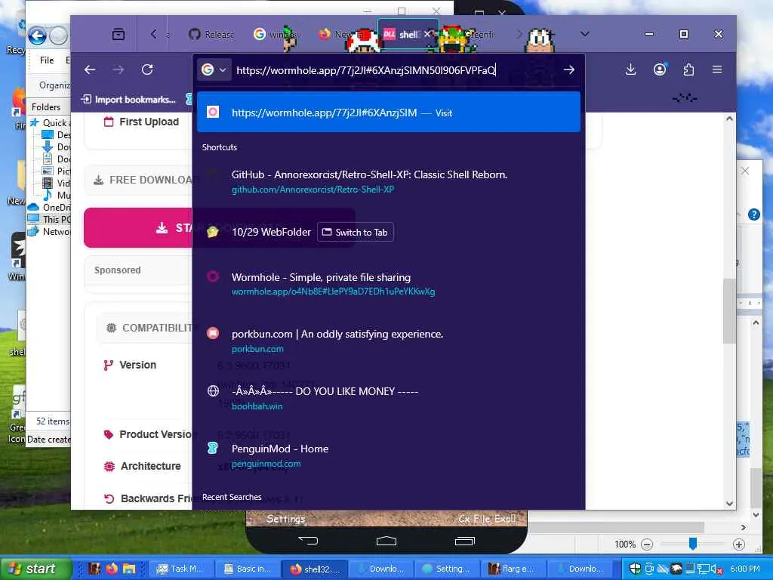The height and width of the screenshot is (580, 773).
Task: Click zoom in plus button near 100%
Action: 738,545
